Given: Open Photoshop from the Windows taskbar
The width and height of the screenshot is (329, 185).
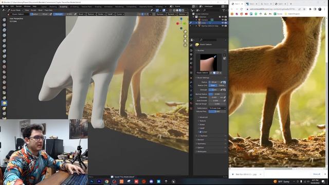Looking at the screenshot, I should coord(92,181).
